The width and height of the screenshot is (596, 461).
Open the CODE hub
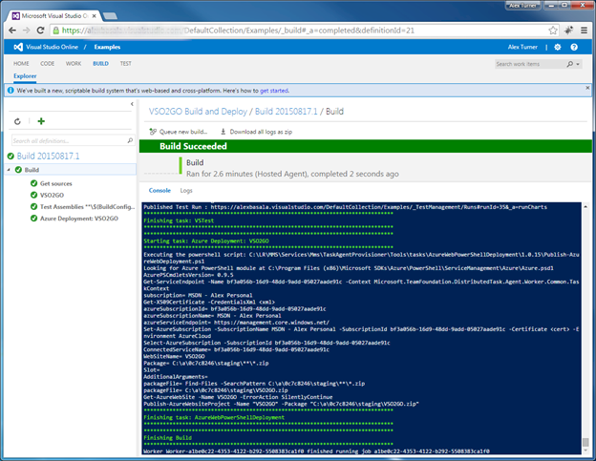pyautogui.click(x=48, y=63)
